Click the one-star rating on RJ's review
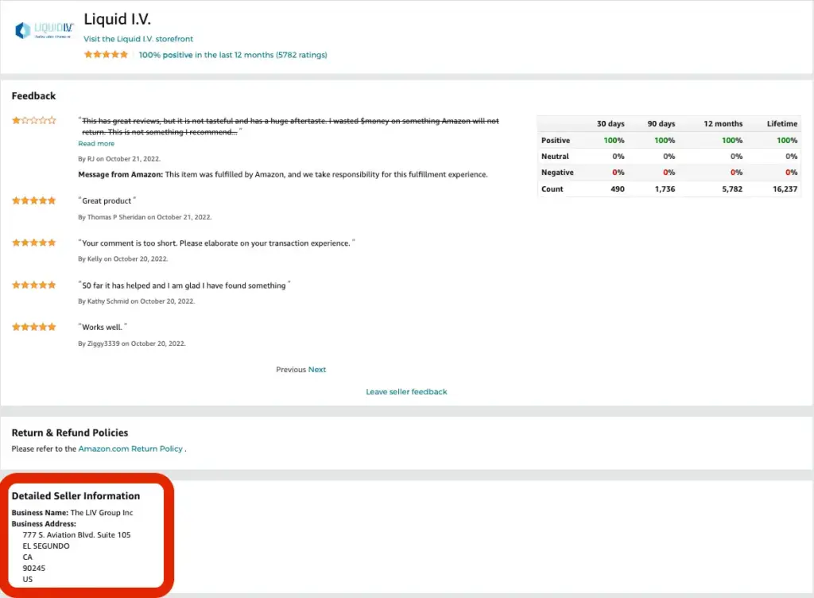 click(x=33, y=120)
